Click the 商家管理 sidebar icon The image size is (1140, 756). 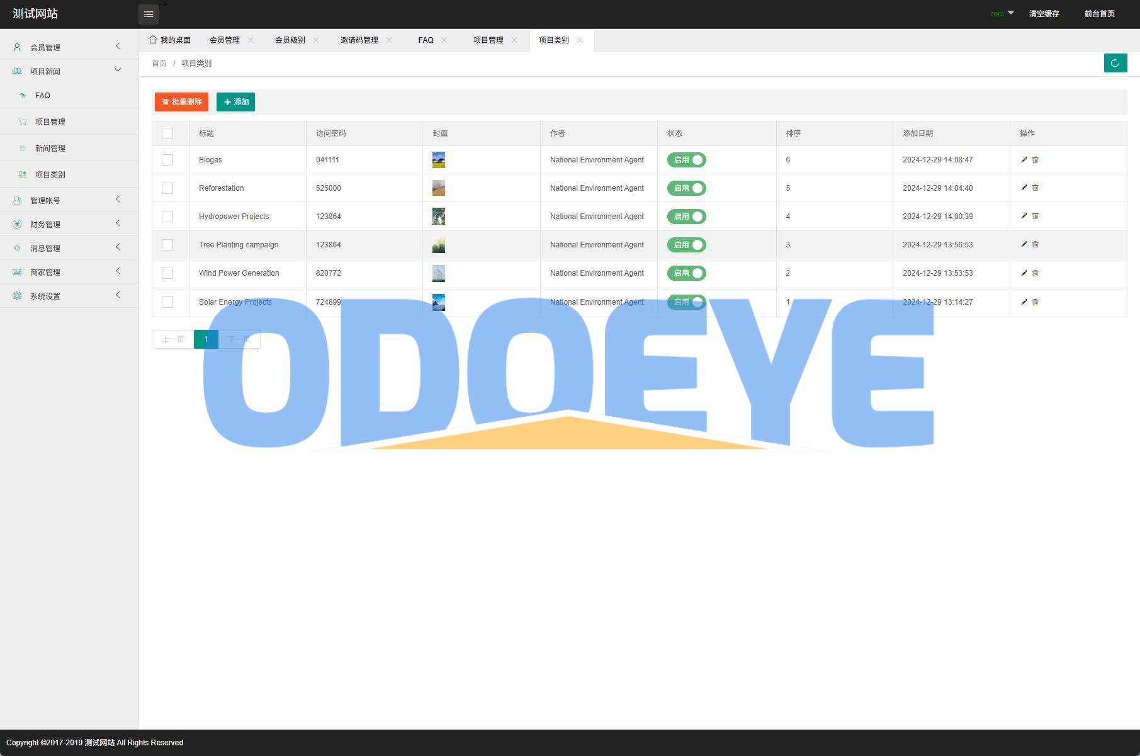[17, 272]
